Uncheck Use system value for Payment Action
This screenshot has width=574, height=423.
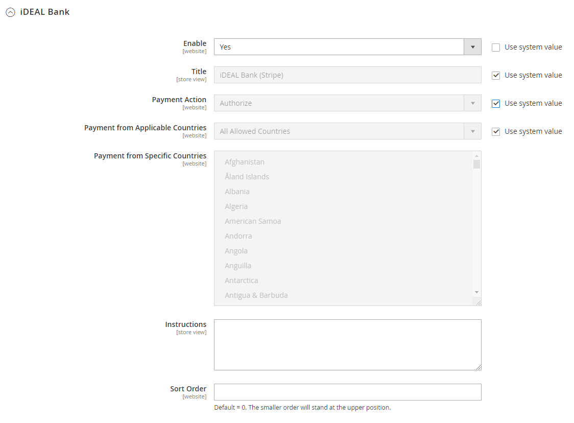tap(496, 104)
